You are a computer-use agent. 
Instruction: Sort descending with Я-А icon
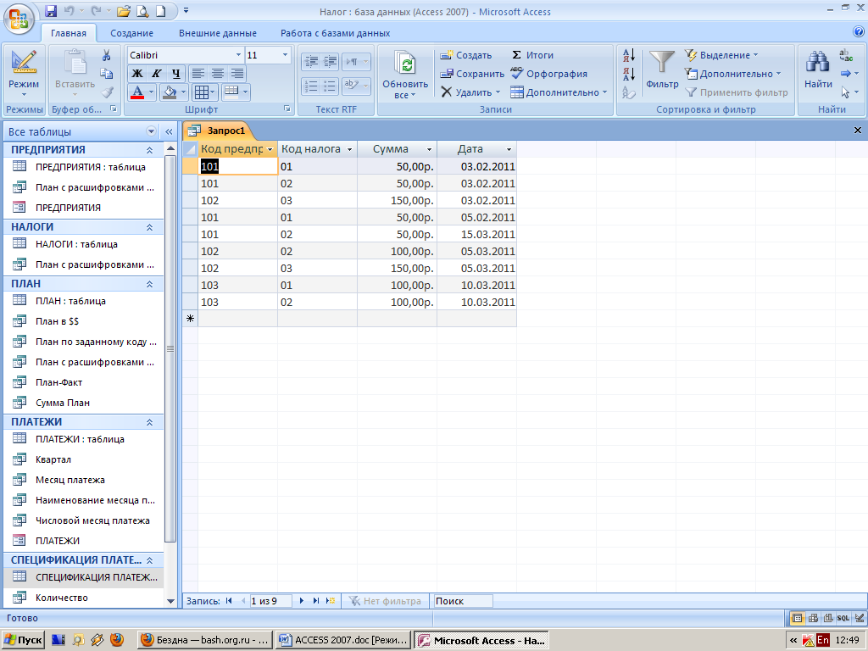(629, 74)
